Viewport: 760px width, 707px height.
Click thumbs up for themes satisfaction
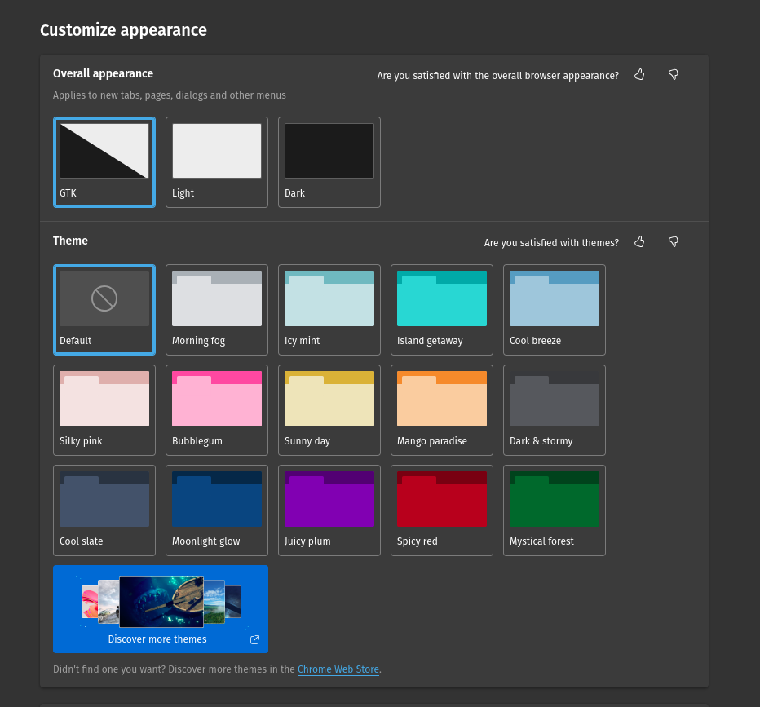(x=639, y=242)
